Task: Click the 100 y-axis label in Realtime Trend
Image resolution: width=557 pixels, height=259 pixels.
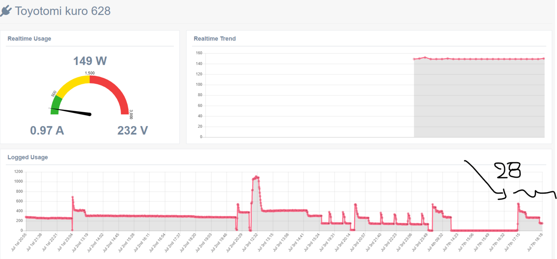Action: point(199,84)
